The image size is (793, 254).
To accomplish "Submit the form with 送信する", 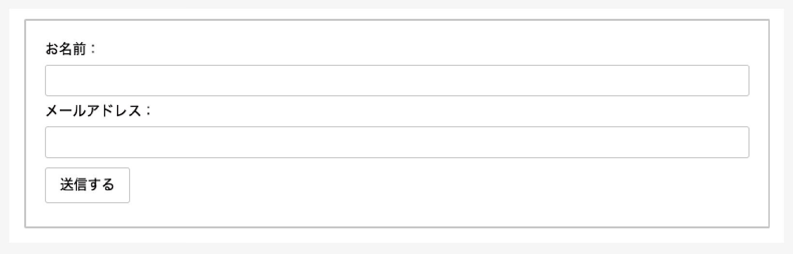I will (87, 185).
